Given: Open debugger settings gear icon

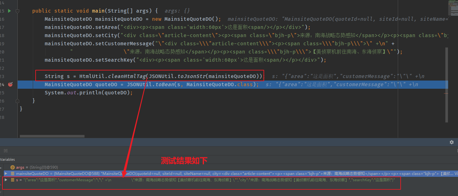Looking at the screenshot, I should 452,142.
